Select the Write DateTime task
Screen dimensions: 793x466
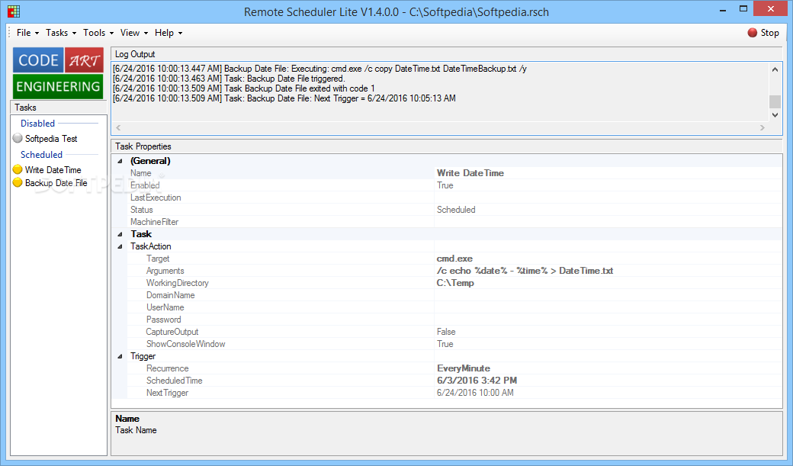[53, 169]
